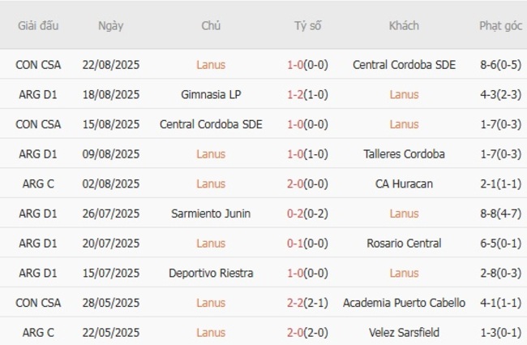Open the Sarmiento Junin team page
The image size is (527, 345).
[x=211, y=213]
